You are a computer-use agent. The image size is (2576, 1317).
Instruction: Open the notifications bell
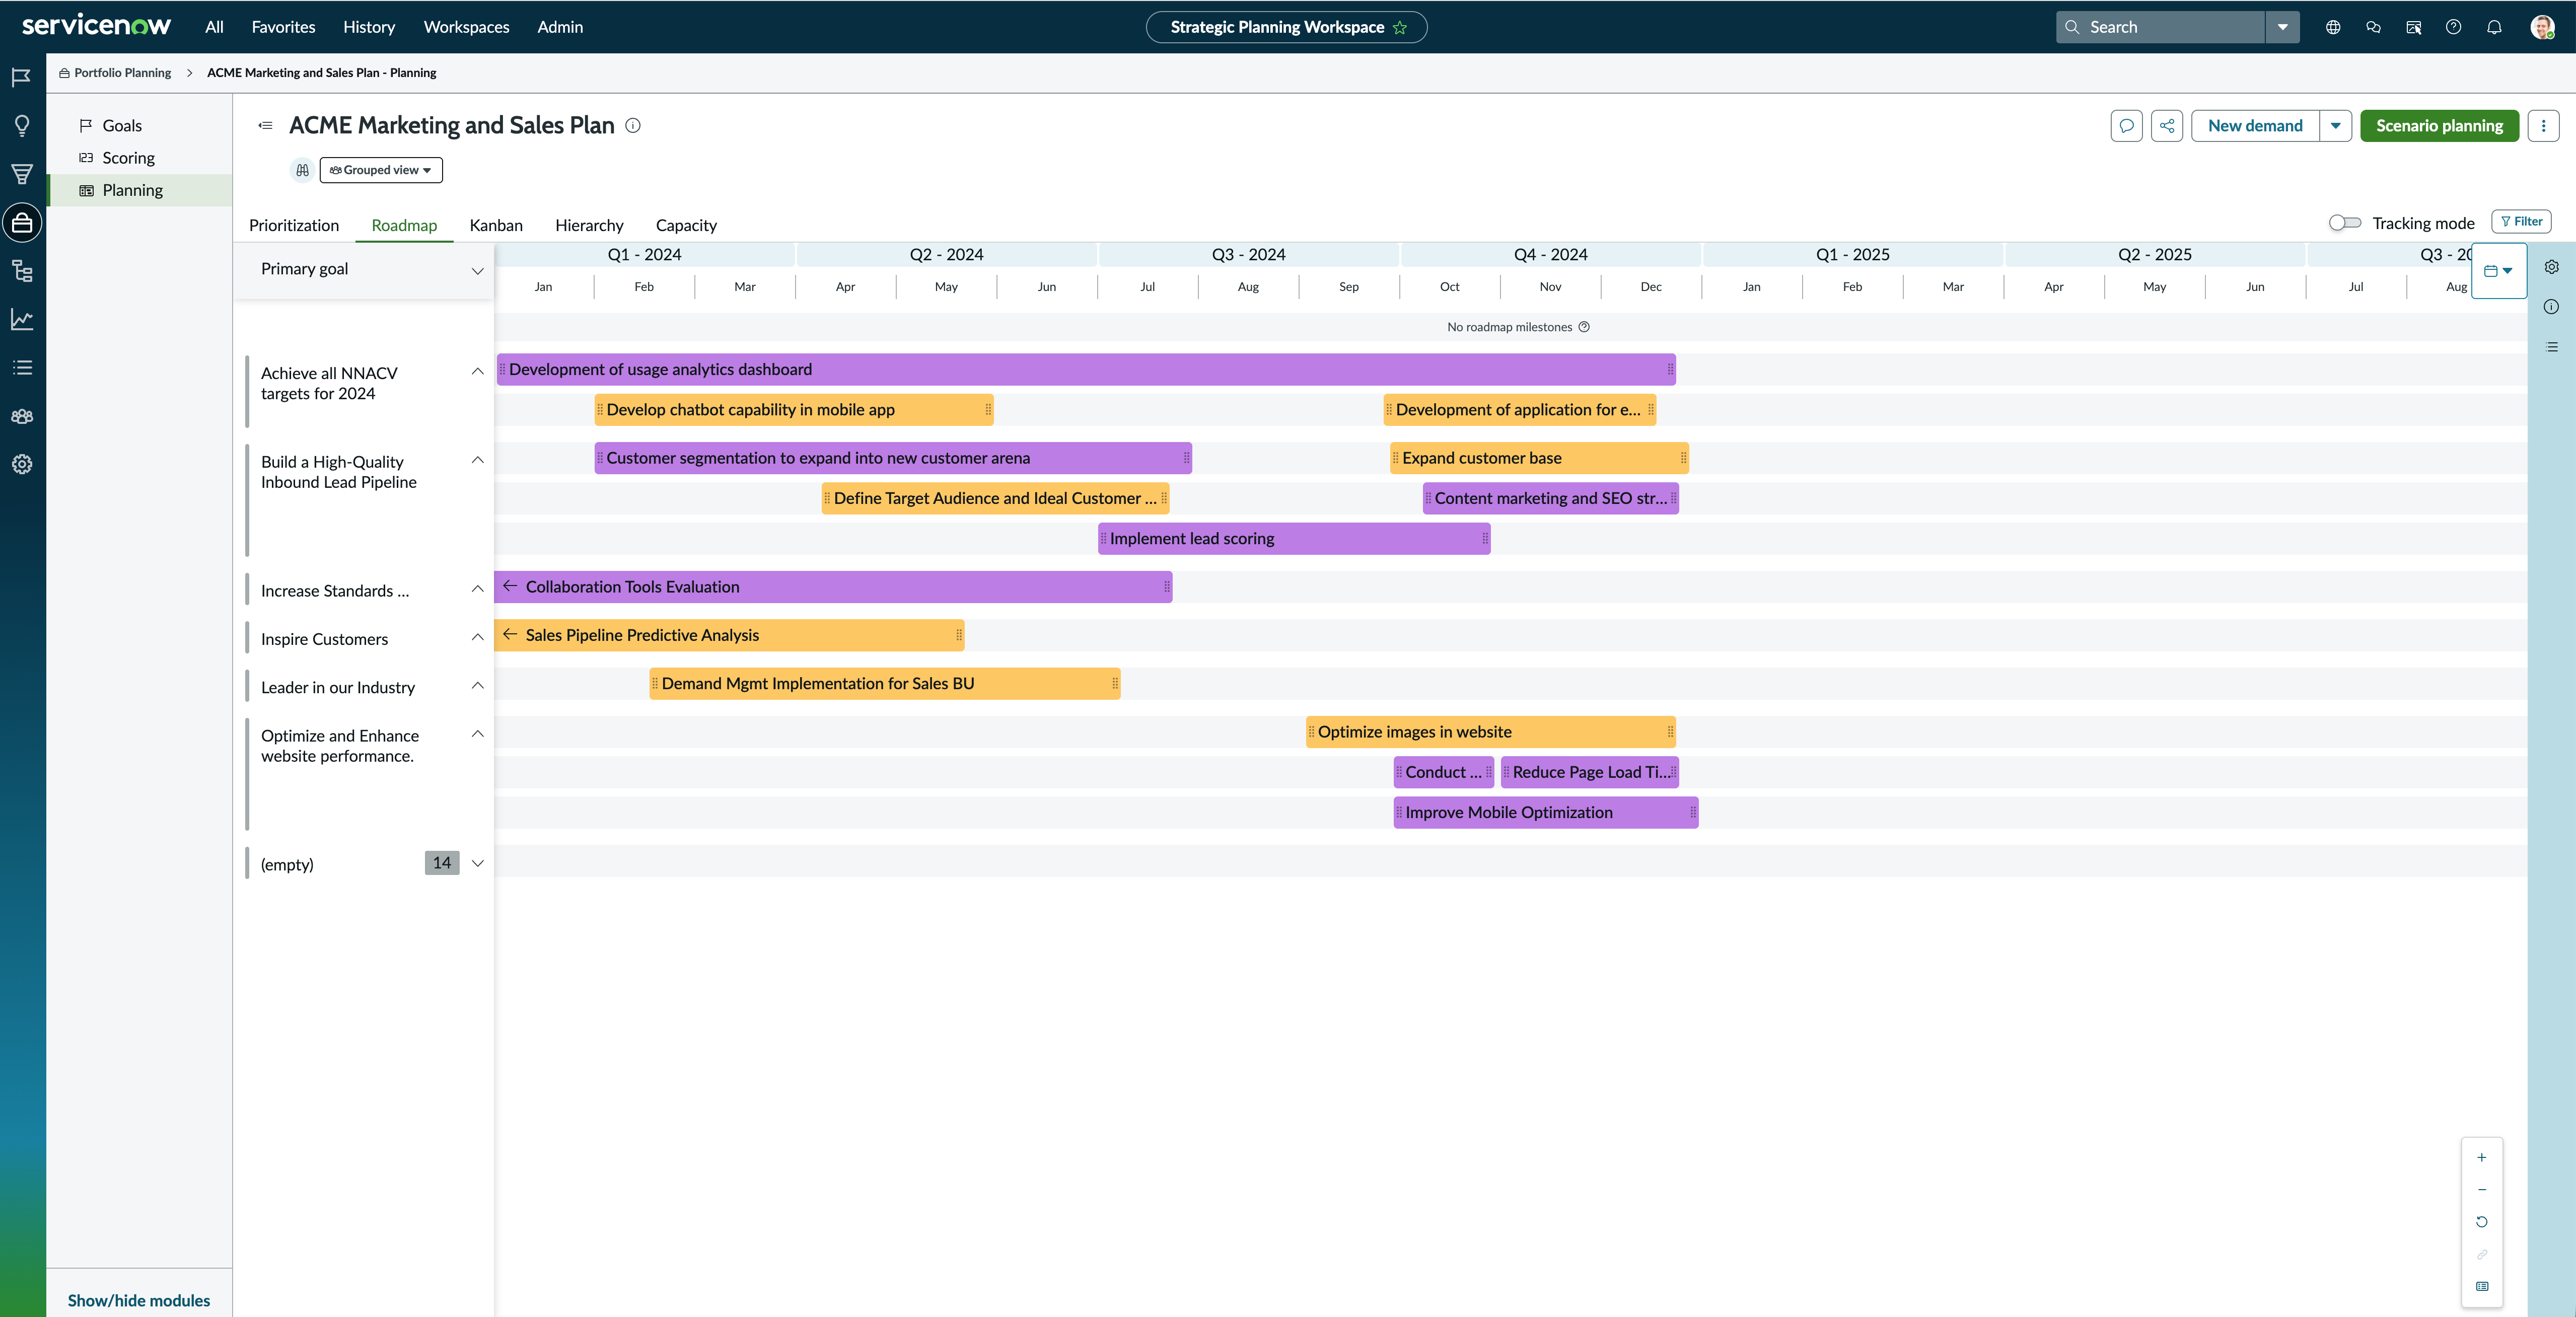coord(2494,28)
